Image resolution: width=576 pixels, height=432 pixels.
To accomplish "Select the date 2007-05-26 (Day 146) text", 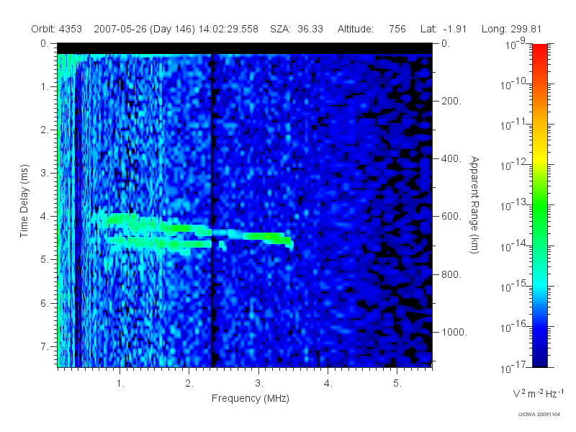I will pos(145,29).
